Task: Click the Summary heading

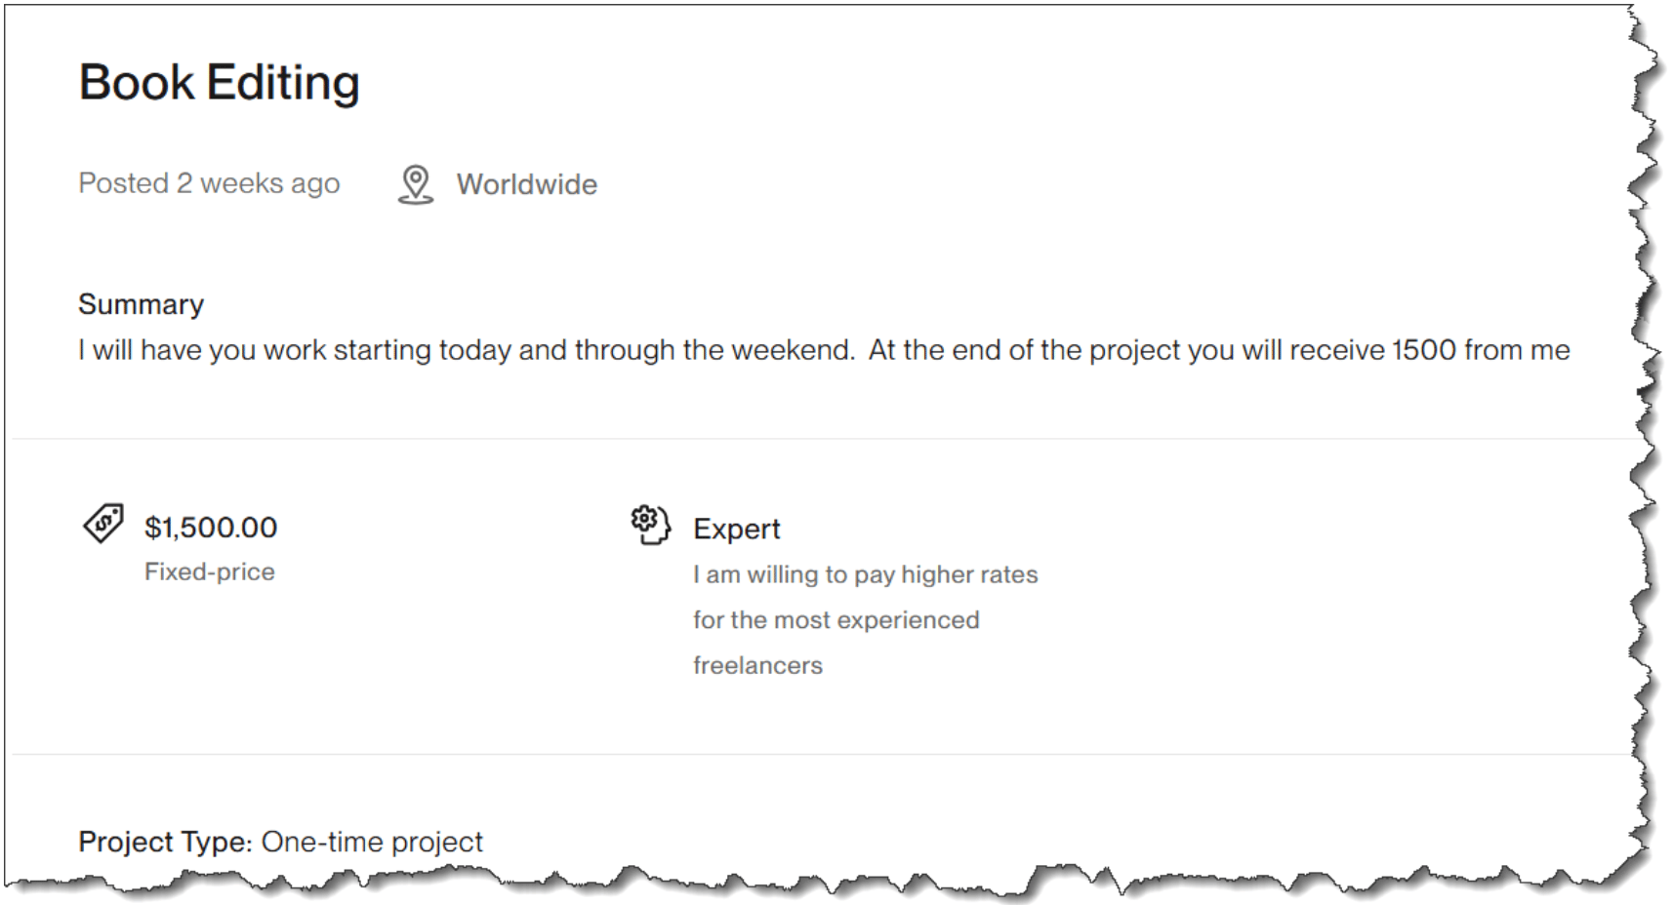Action: pos(141,304)
